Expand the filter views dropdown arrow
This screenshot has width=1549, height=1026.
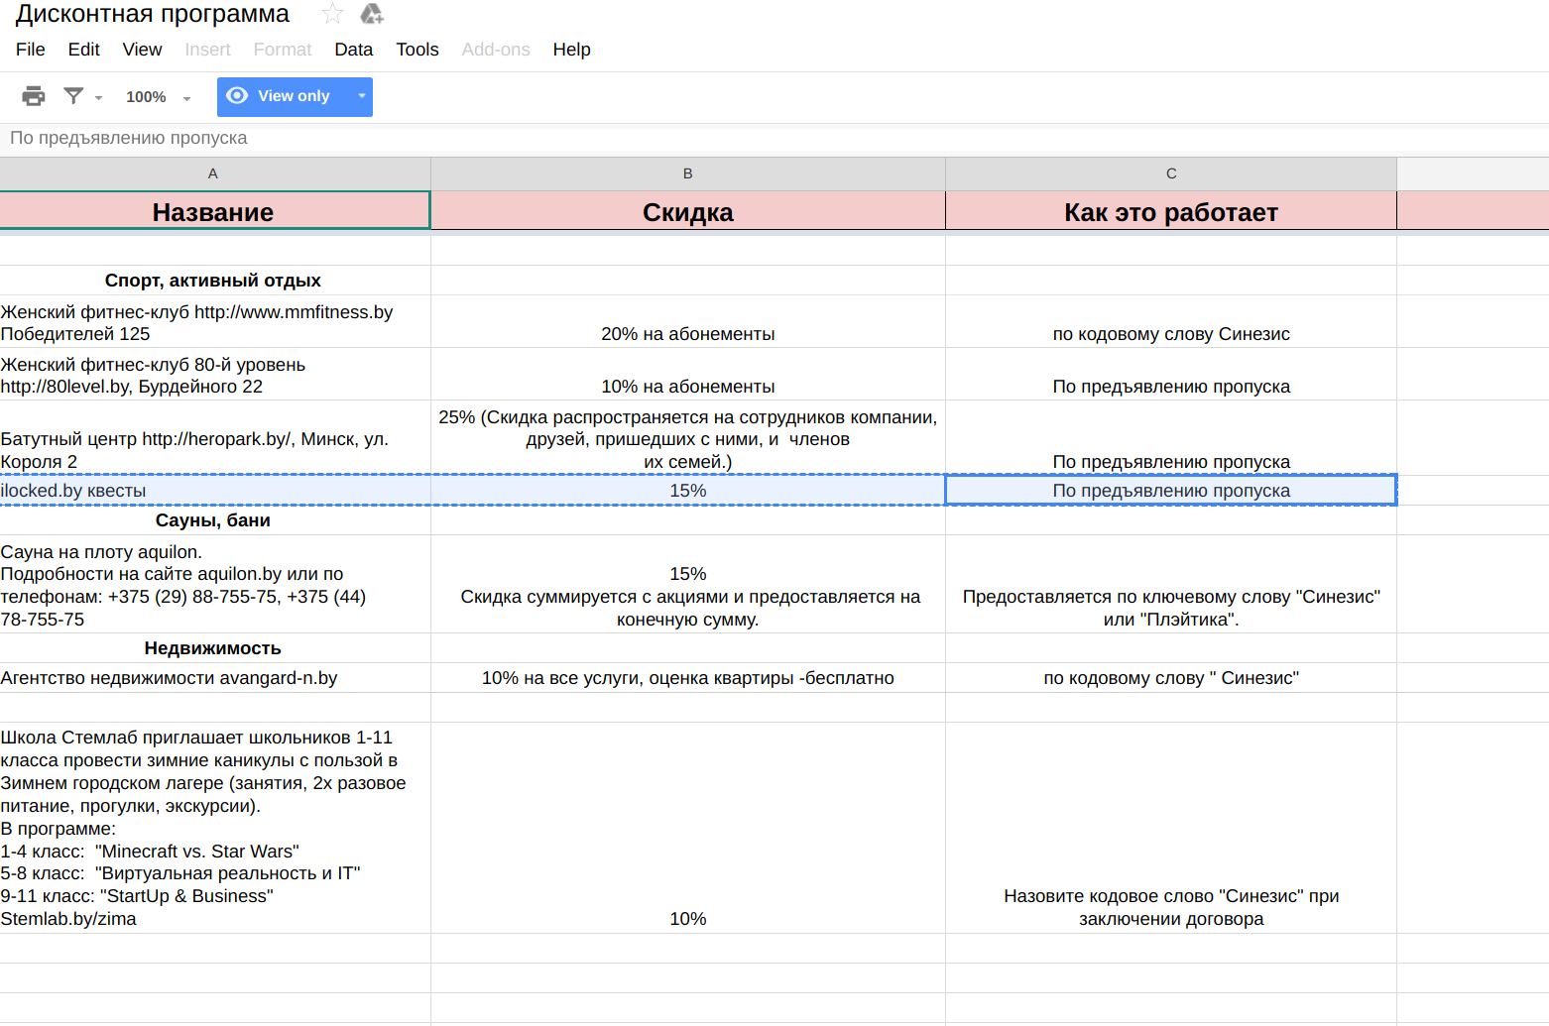tap(98, 98)
